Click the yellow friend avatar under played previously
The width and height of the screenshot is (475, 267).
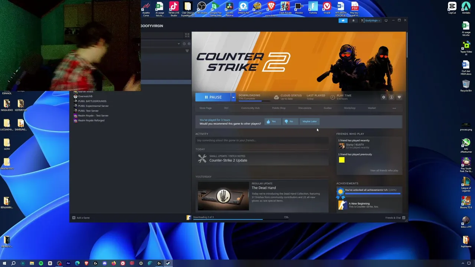[341, 160]
